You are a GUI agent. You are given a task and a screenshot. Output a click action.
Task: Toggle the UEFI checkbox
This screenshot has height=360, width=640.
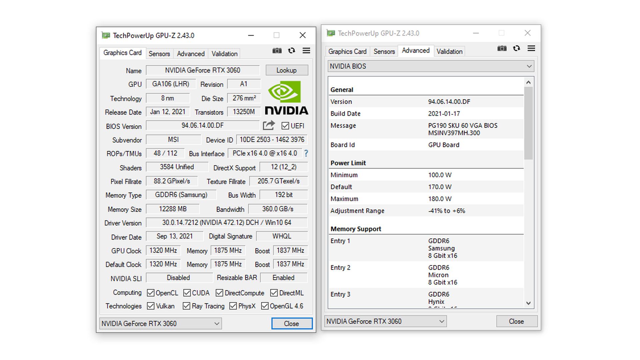point(286,126)
